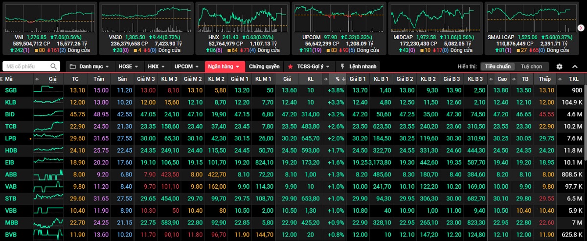Switch display to Tiêu chuẩn mode
The image size is (587, 241).
click(497, 66)
